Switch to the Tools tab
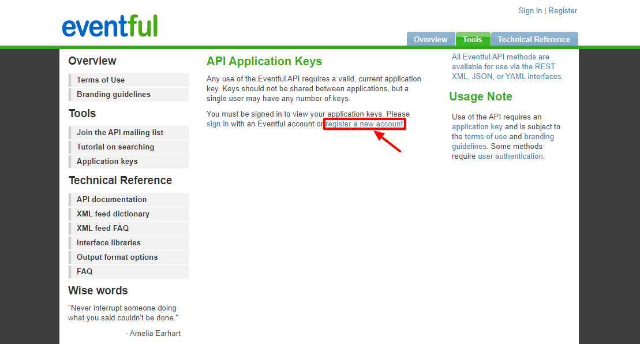The image size is (640, 344). (473, 39)
